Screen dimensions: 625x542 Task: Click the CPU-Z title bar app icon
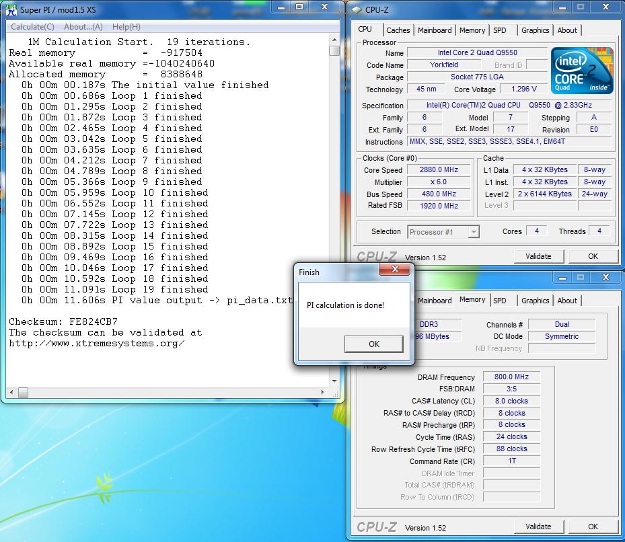point(357,9)
